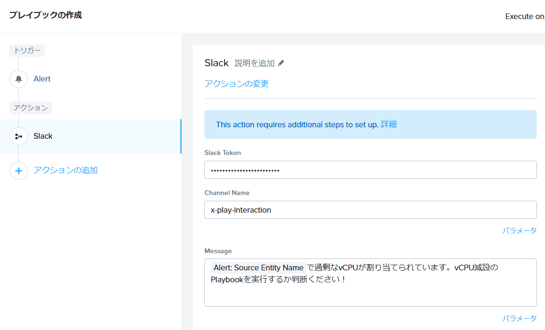The height and width of the screenshot is (330, 545).
Task: Click the Alert bell trigger icon
Action: [19, 79]
